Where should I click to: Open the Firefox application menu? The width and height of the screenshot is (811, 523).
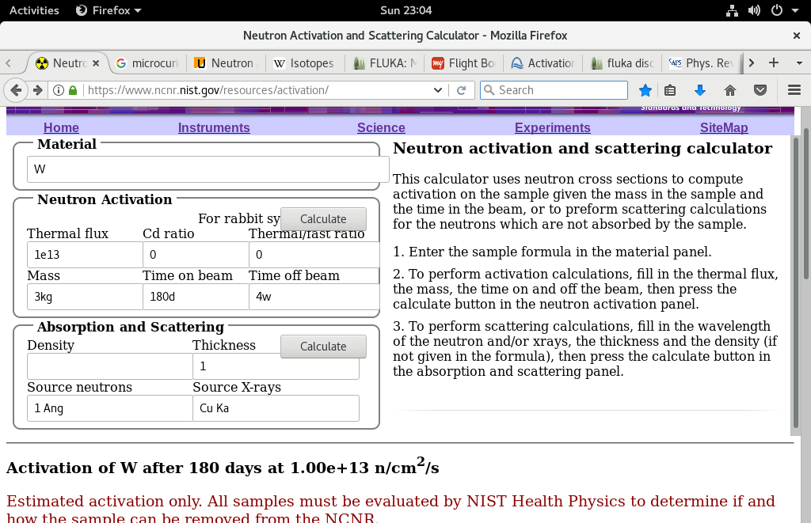click(x=109, y=10)
